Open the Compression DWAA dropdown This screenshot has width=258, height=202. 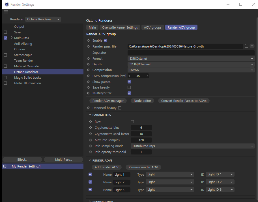pyautogui.click(x=191, y=70)
